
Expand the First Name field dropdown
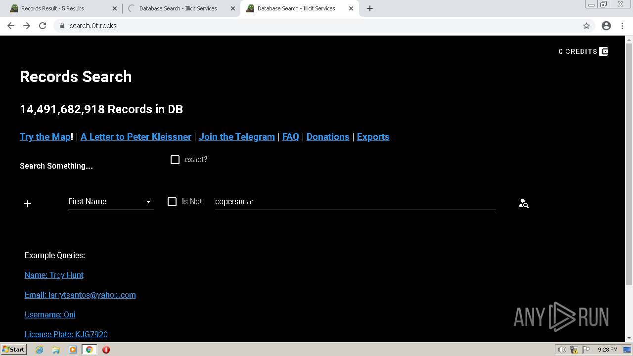(111, 202)
